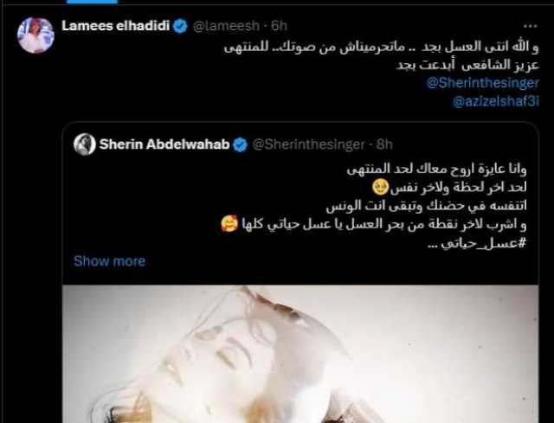
Task: Click the Lamees elhadidi display name
Action: (x=115, y=26)
